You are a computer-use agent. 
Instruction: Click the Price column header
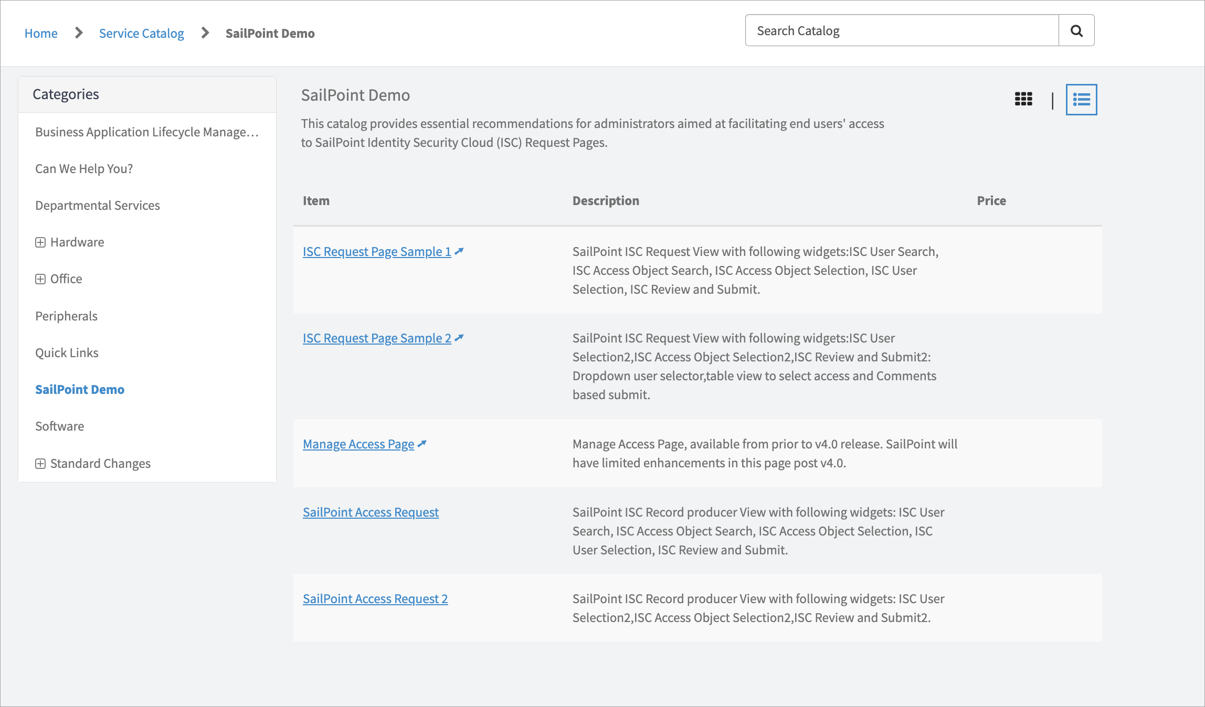(x=991, y=200)
